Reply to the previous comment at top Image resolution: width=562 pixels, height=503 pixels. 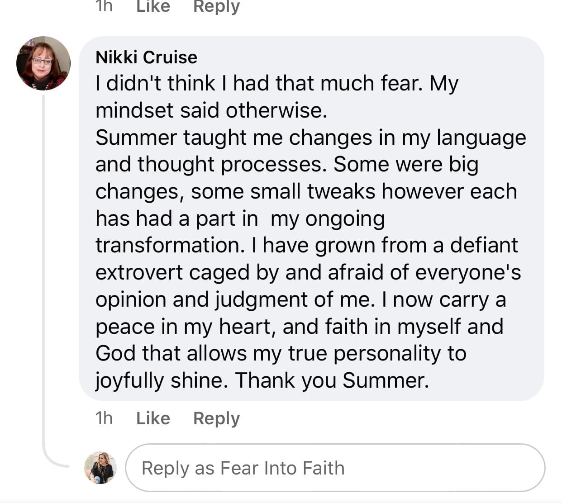216,6
